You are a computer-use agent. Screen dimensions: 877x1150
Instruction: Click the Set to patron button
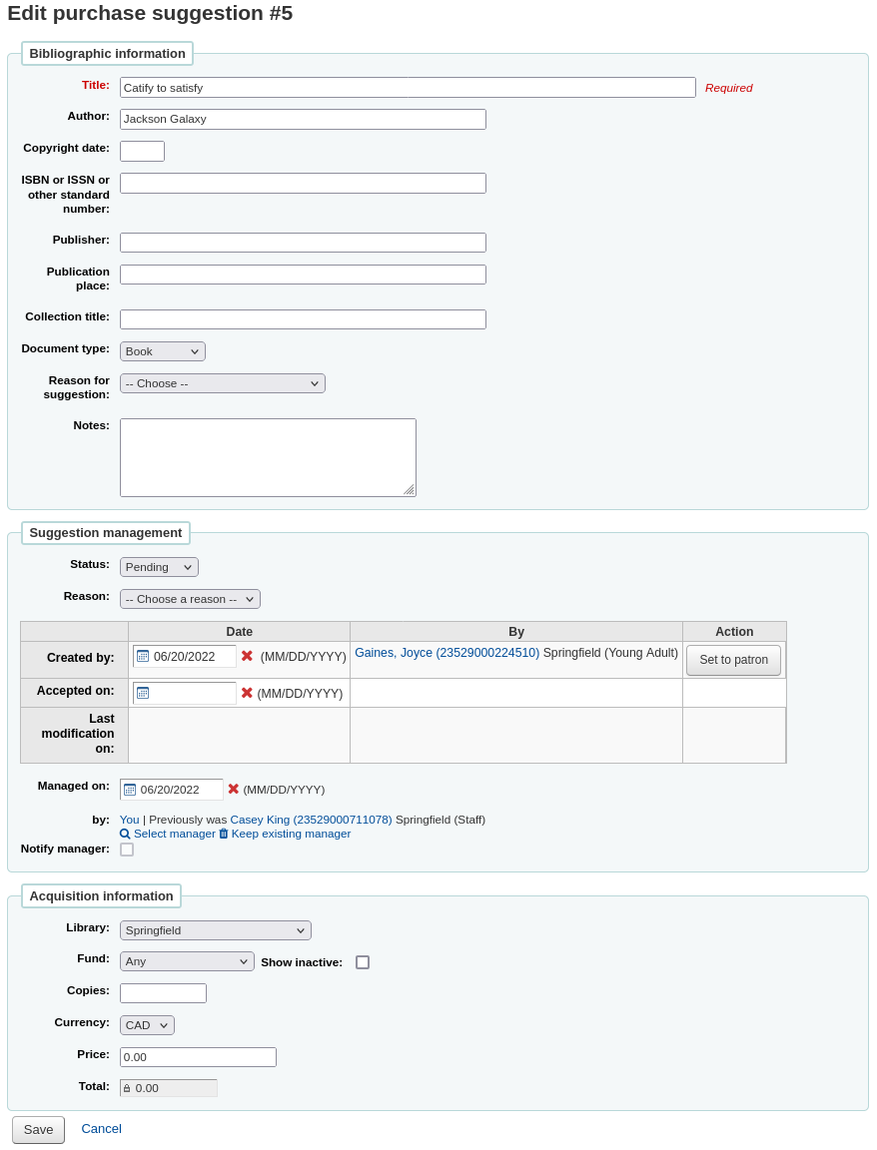pyautogui.click(x=733, y=660)
